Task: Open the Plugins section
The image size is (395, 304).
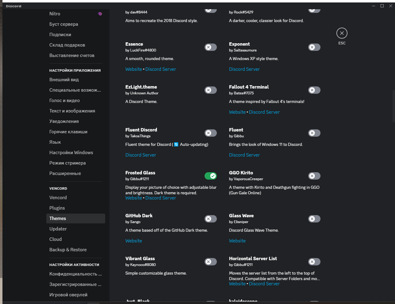Action: pyautogui.click(x=57, y=208)
